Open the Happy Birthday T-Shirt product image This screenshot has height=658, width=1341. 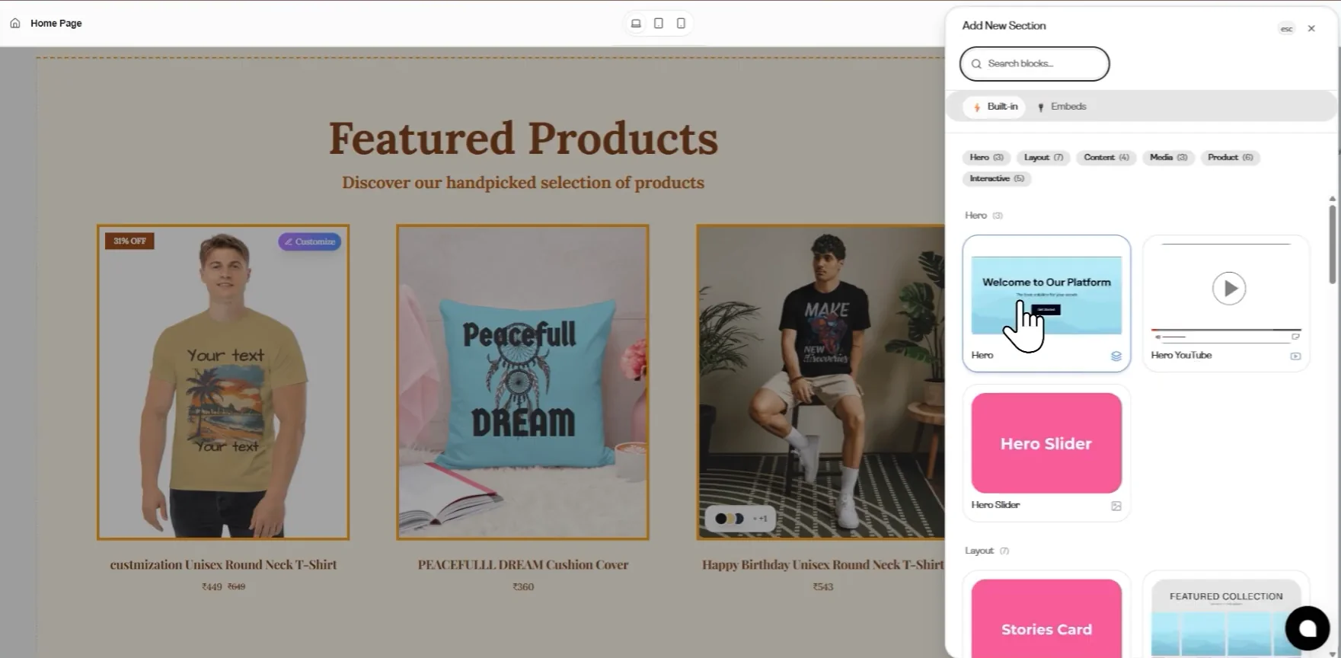(x=821, y=382)
